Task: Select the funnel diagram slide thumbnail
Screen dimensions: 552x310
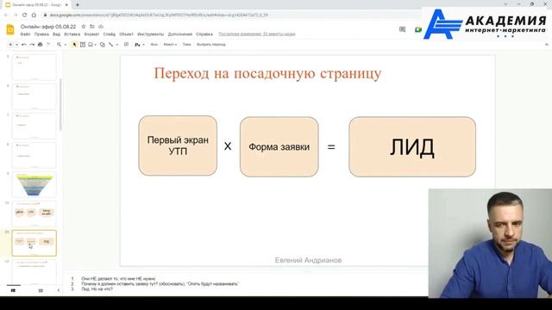Action: tap(34, 184)
